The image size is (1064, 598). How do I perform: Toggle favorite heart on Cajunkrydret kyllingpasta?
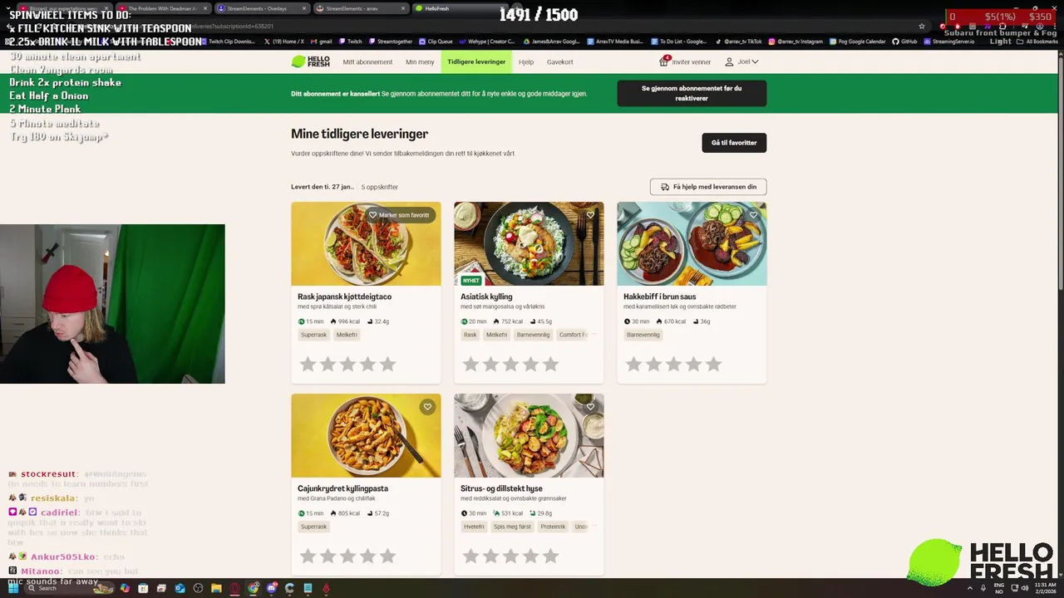coord(427,407)
